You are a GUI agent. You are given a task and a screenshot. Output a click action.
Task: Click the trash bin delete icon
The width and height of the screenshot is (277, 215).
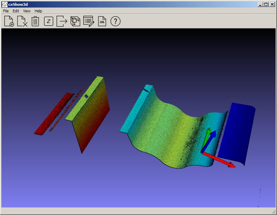pos(35,21)
